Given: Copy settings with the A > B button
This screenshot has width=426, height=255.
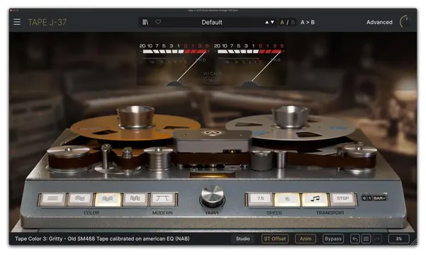Looking at the screenshot, I should (x=308, y=22).
